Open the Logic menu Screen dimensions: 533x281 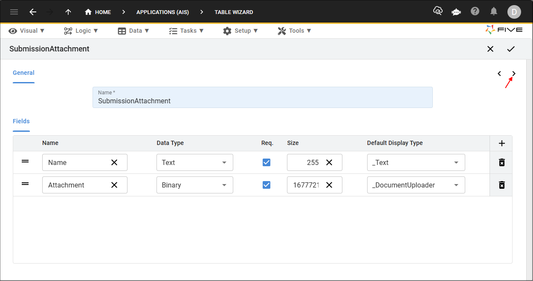81,31
